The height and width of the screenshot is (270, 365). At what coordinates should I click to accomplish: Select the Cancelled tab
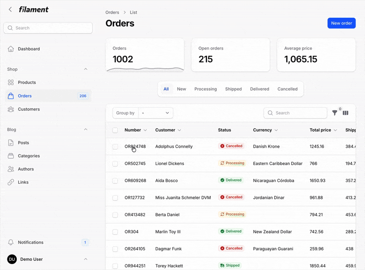[x=287, y=89]
